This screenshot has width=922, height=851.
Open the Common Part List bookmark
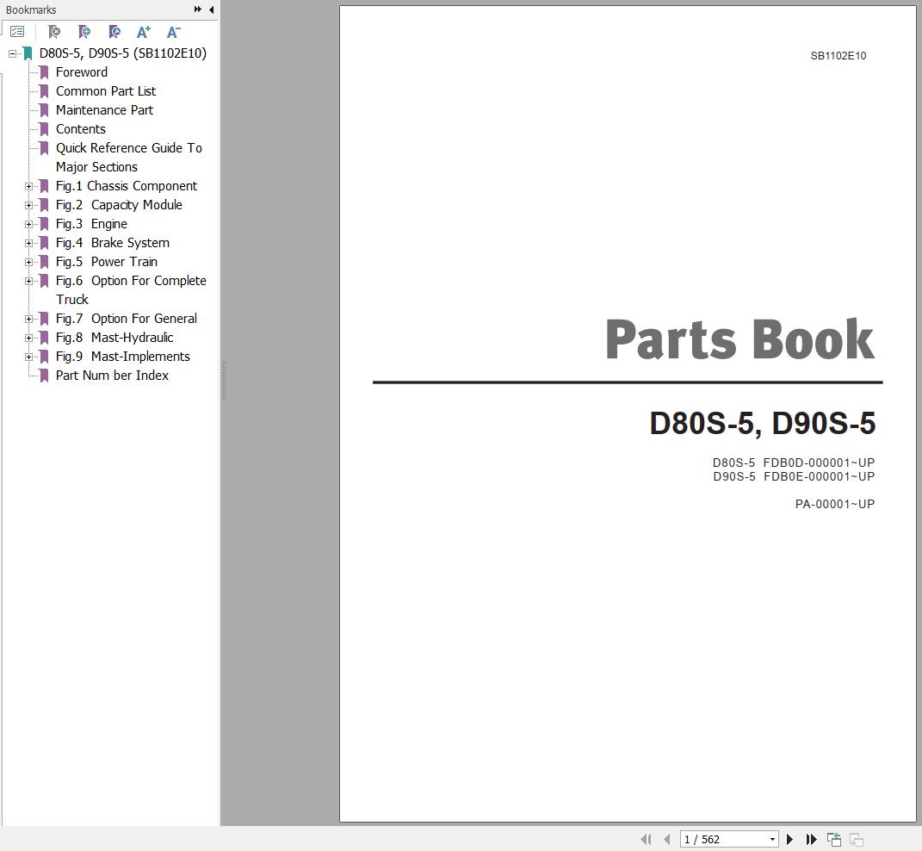point(106,91)
